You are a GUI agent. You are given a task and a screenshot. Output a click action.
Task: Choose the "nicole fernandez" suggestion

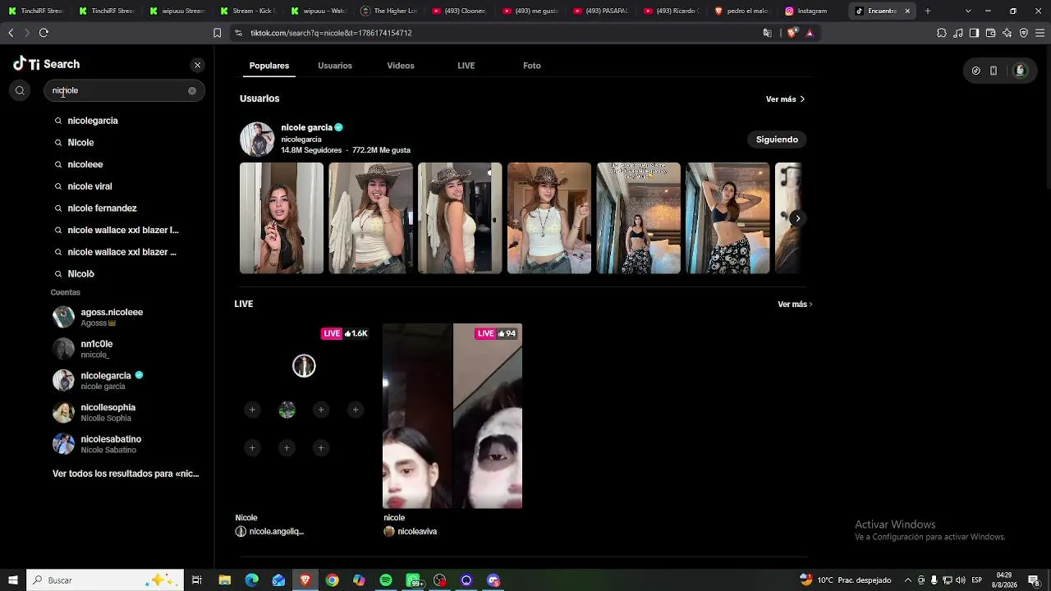[x=102, y=208]
